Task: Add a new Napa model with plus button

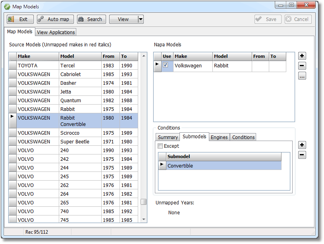Action: [x=302, y=56]
